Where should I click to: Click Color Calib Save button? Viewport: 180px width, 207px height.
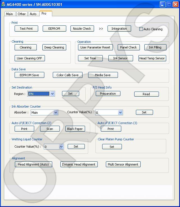[68, 75]
